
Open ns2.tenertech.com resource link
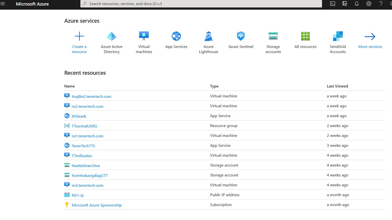point(87,106)
